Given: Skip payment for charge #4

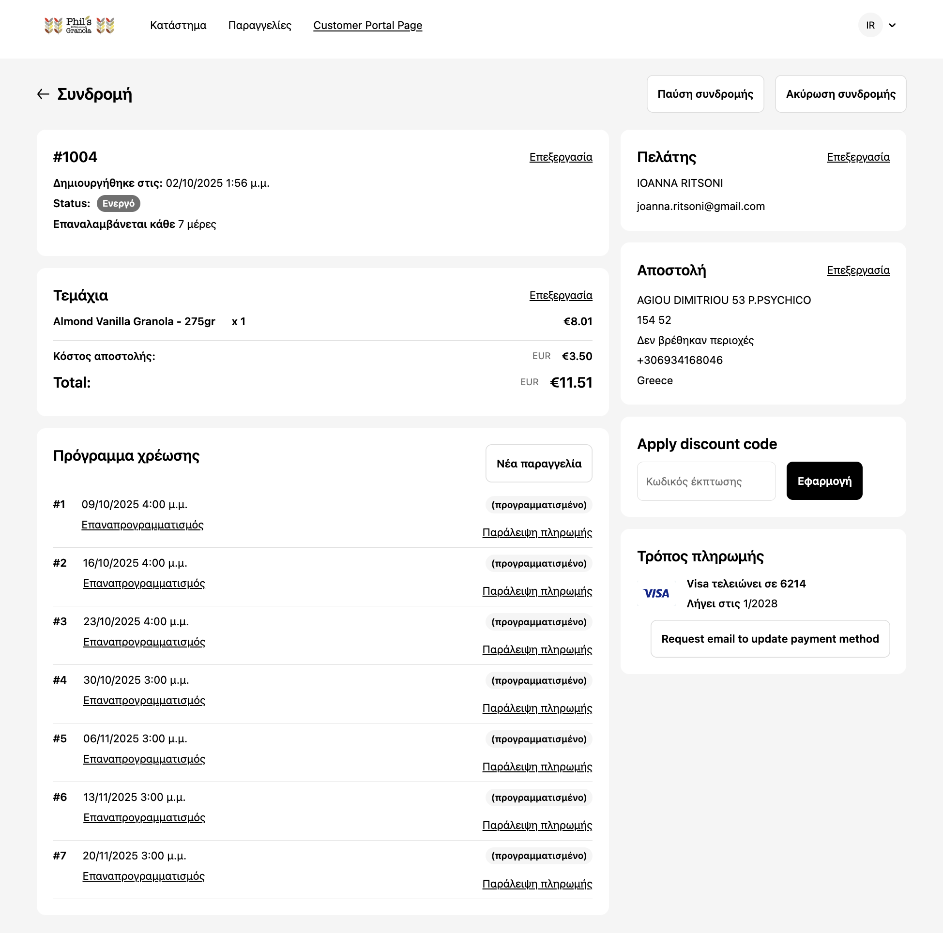Looking at the screenshot, I should point(537,708).
